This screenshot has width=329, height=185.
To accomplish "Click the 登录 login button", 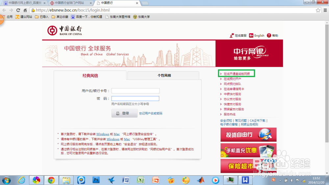I will coord(124,113).
